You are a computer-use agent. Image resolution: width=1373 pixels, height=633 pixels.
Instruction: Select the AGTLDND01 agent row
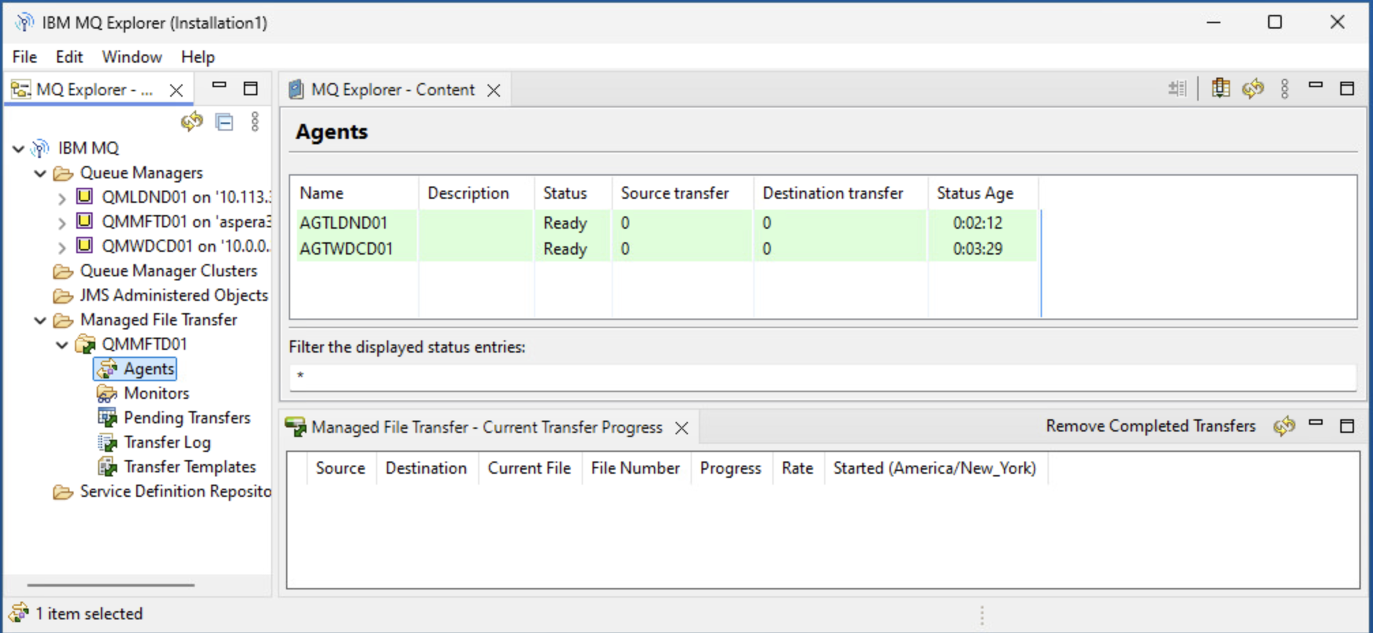point(667,223)
